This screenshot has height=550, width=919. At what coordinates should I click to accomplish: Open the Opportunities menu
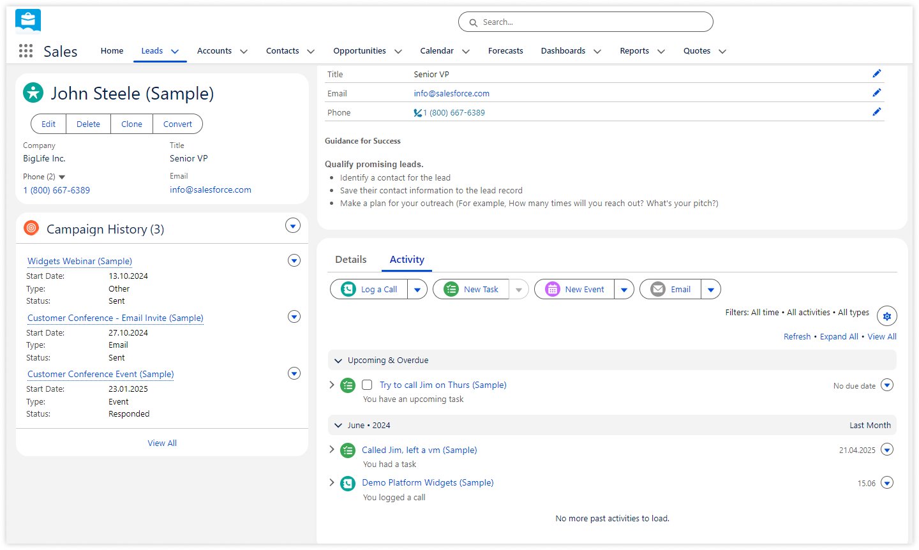tap(359, 50)
